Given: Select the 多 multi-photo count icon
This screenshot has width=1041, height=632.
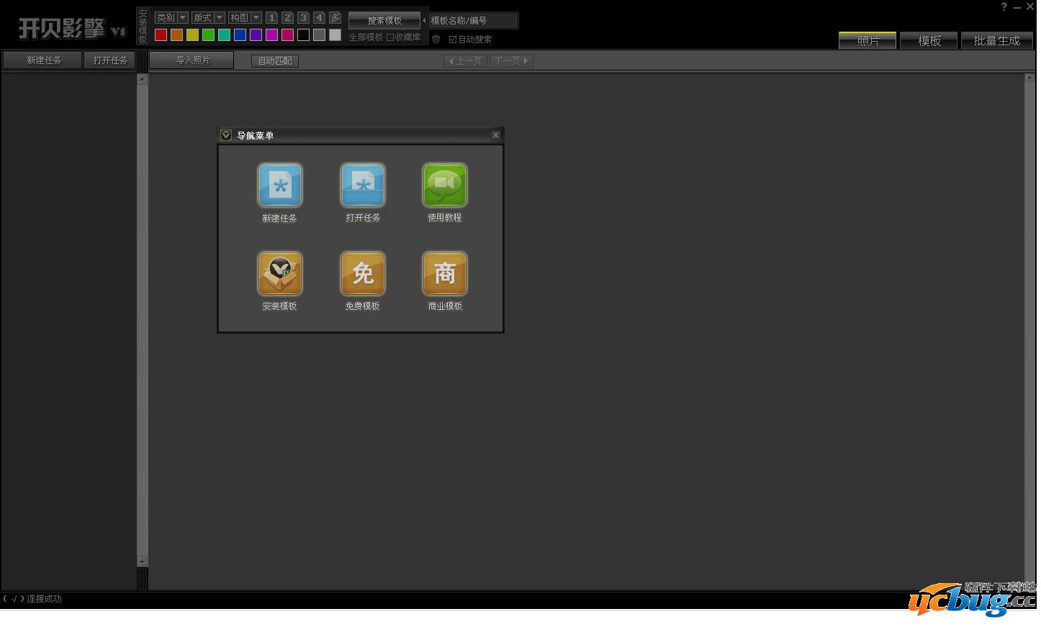Looking at the screenshot, I should click(335, 17).
